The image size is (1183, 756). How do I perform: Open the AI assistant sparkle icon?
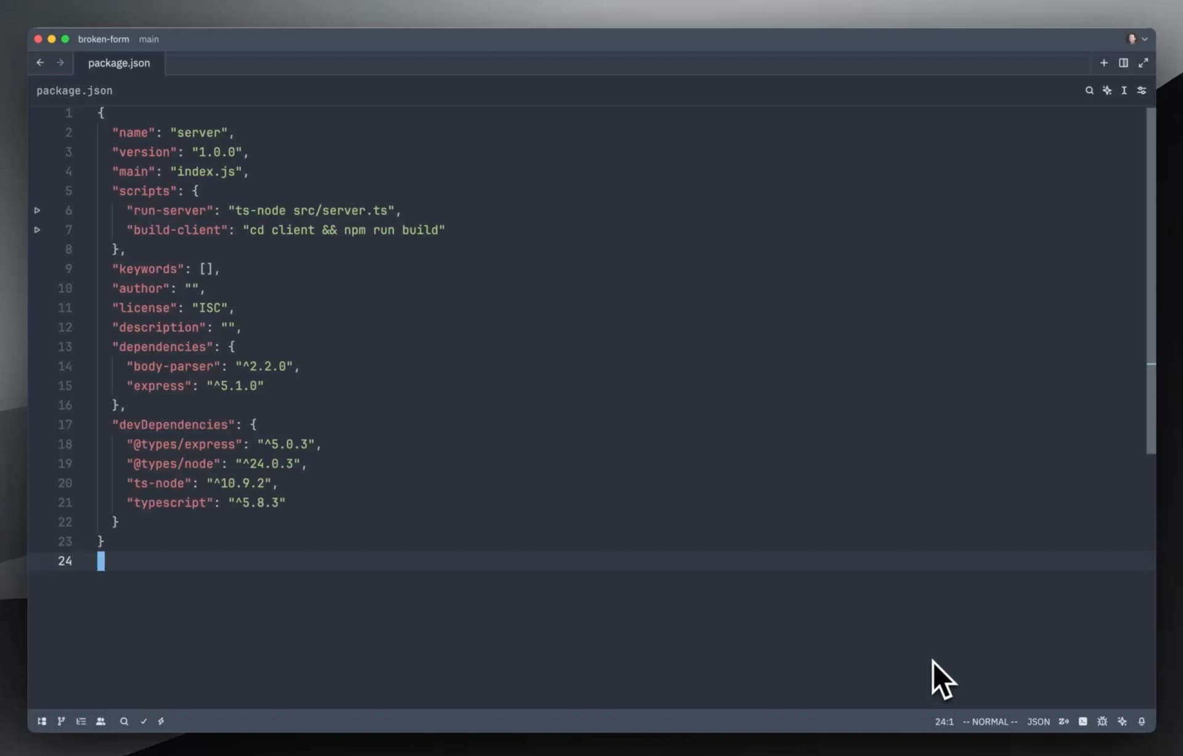(1123, 721)
